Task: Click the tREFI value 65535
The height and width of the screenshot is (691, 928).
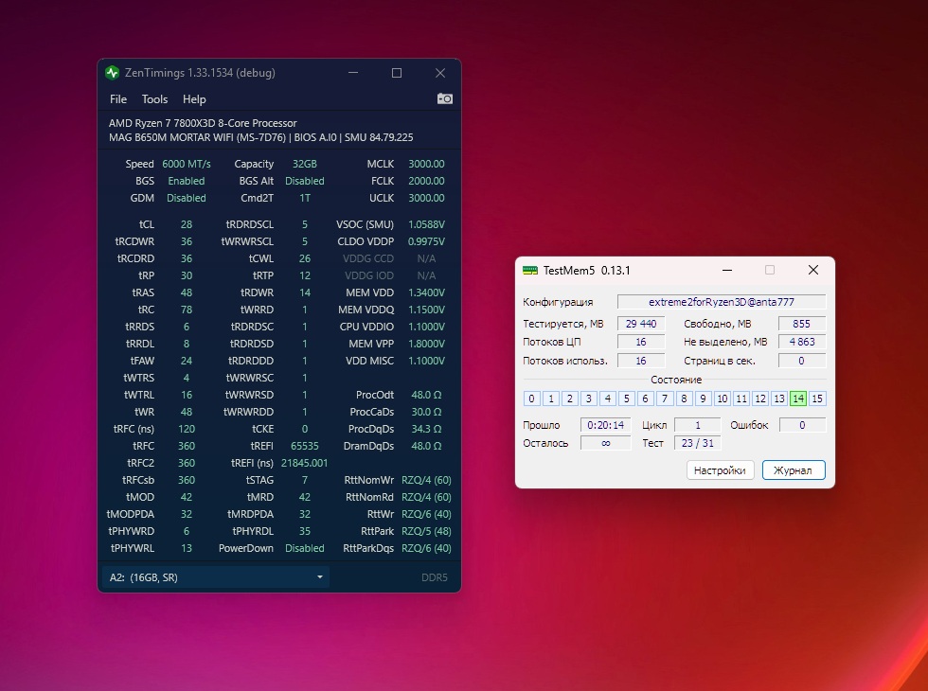Action: [x=304, y=446]
